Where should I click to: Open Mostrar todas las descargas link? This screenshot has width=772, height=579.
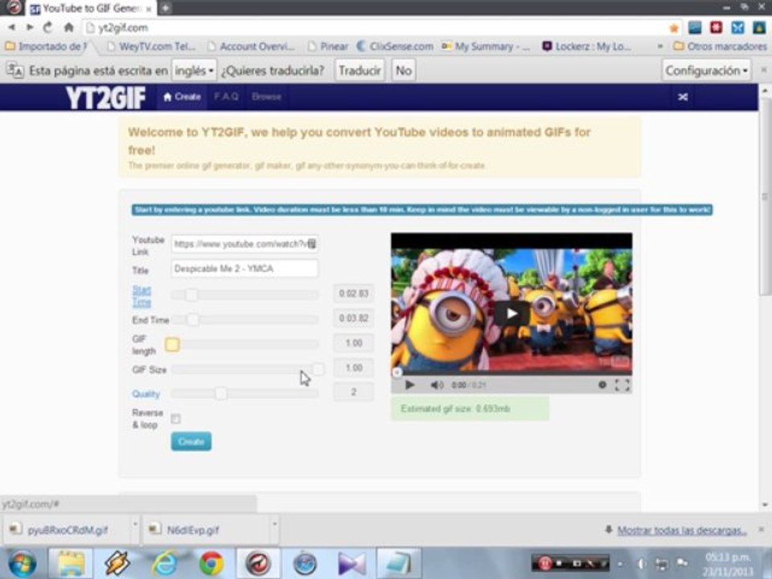point(682,530)
